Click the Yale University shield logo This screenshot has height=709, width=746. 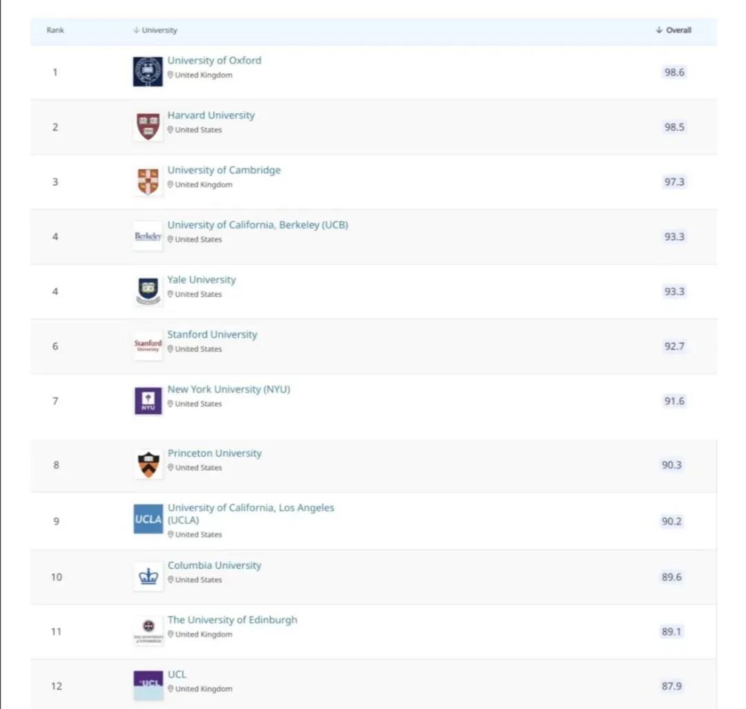pyautogui.click(x=148, y=291)
